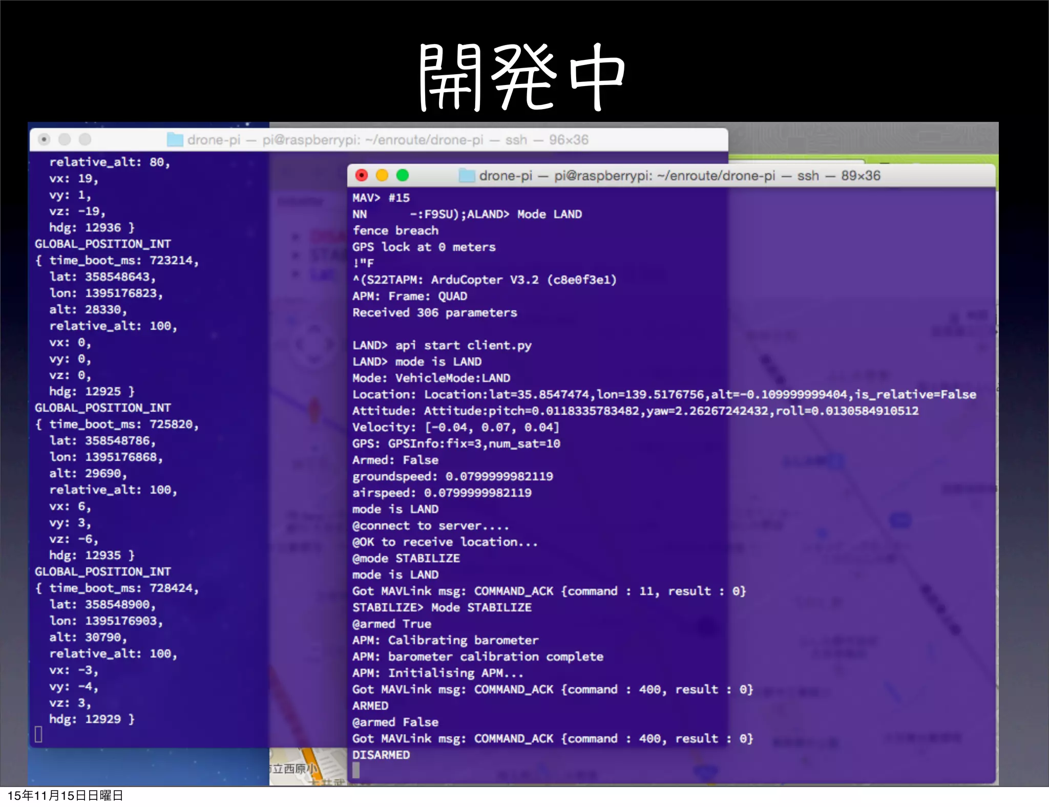Image resolution: width=1049 pixels, height=807 pixels.
Task: Click the folder icon in background terminal title
Action: coord(175,140)
